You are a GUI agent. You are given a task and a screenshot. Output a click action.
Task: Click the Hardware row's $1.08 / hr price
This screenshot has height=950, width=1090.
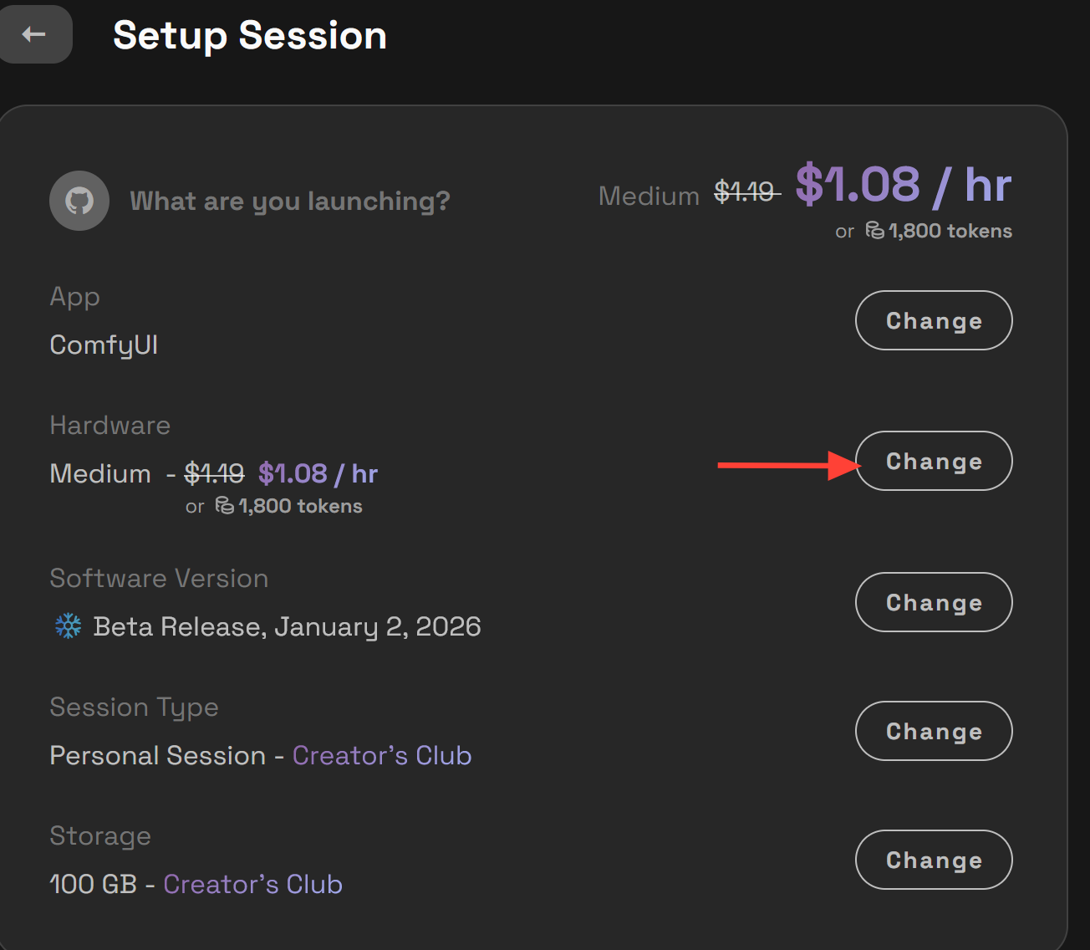tap(318, 474)
